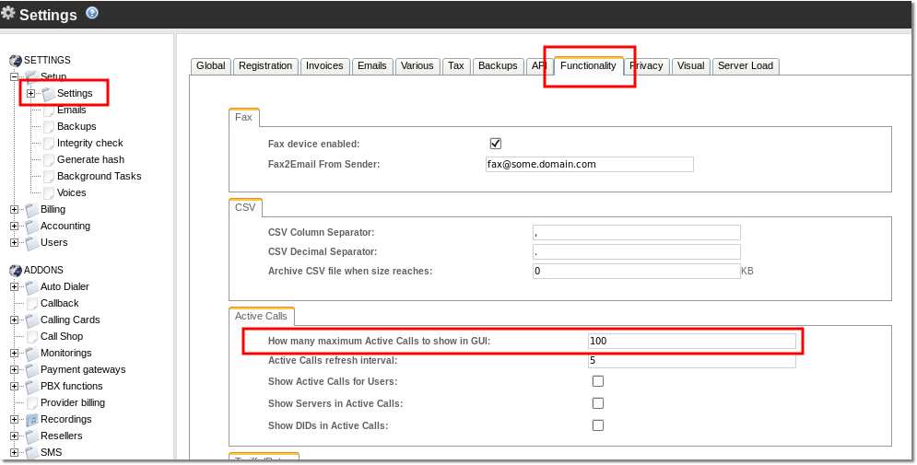Screen dimensions: 917x465
Task: Click the SETTINGS globe icon in sidebar
Action: pyautogui.click(x=16, y=61)
